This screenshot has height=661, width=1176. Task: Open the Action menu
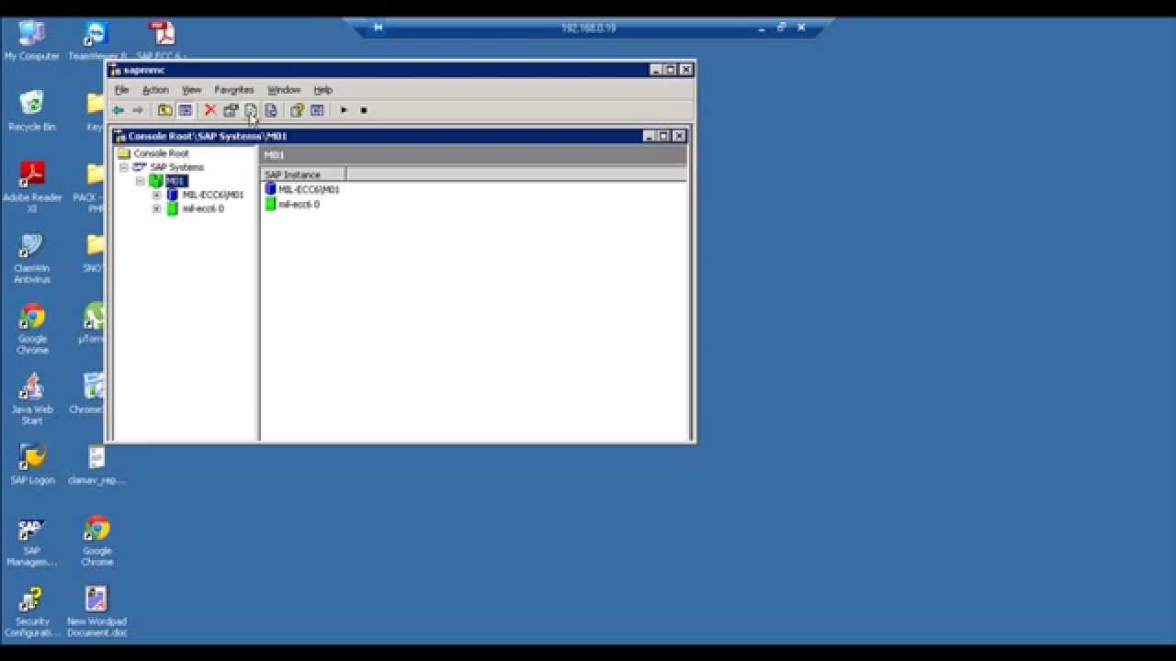tap(155, 90)
